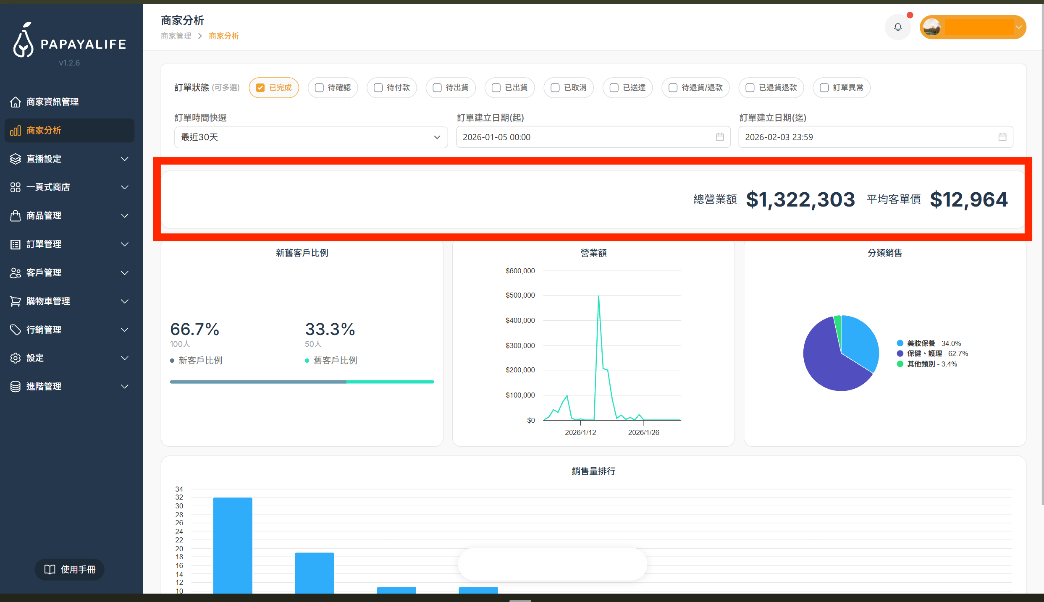Click the 美妝保養 blue legend swatch

pos(900,343)
